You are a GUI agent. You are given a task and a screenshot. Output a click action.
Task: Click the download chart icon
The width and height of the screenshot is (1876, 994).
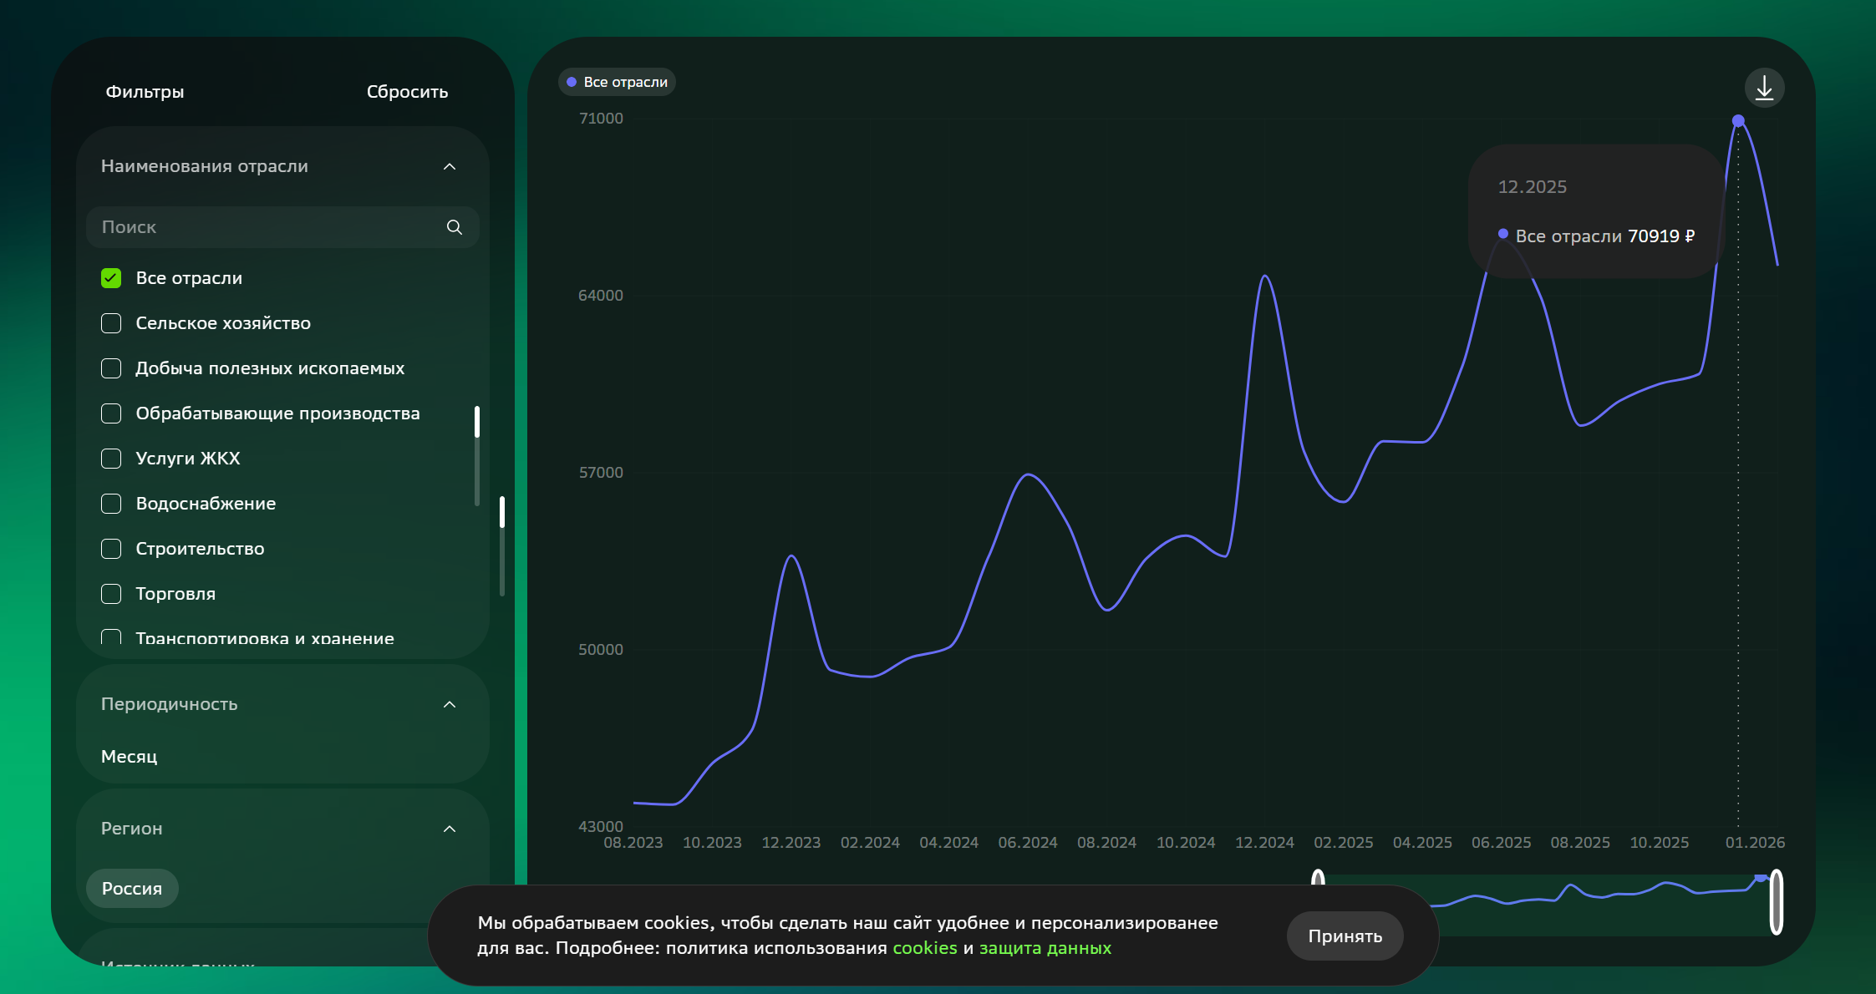1764,88
